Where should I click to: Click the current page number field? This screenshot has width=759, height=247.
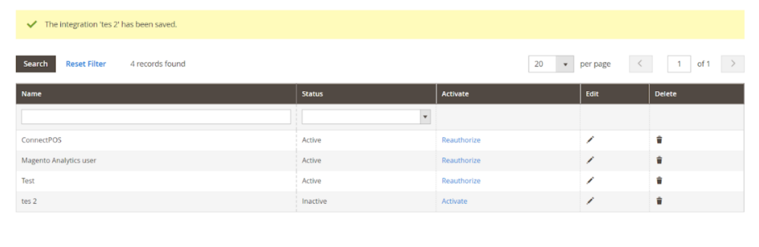(x=679, y=64)
